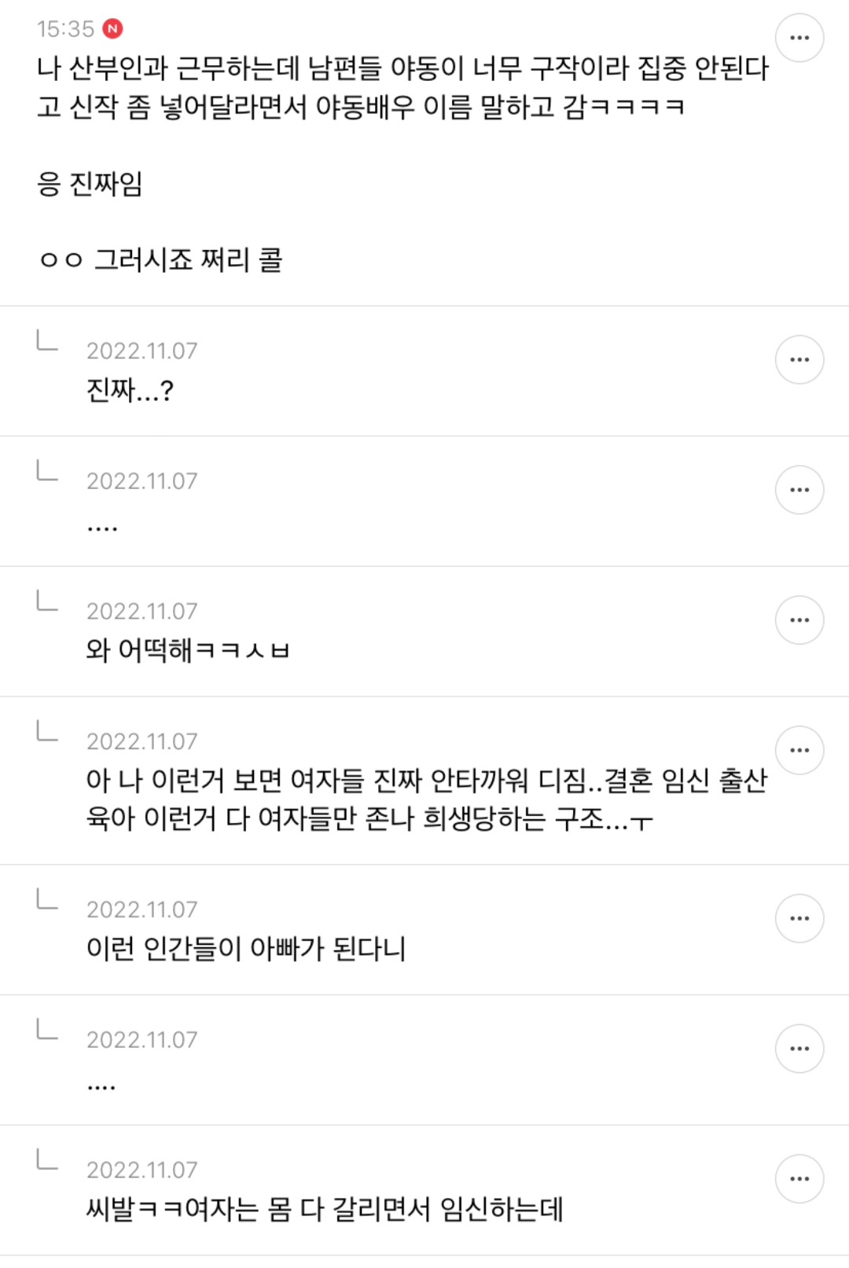Open more options for the '진짜...?' reply
849x1268 pixels.
click(799, 360)
